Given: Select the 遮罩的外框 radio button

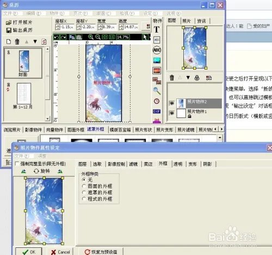Looking at the screenshot, I should (84, 192).
